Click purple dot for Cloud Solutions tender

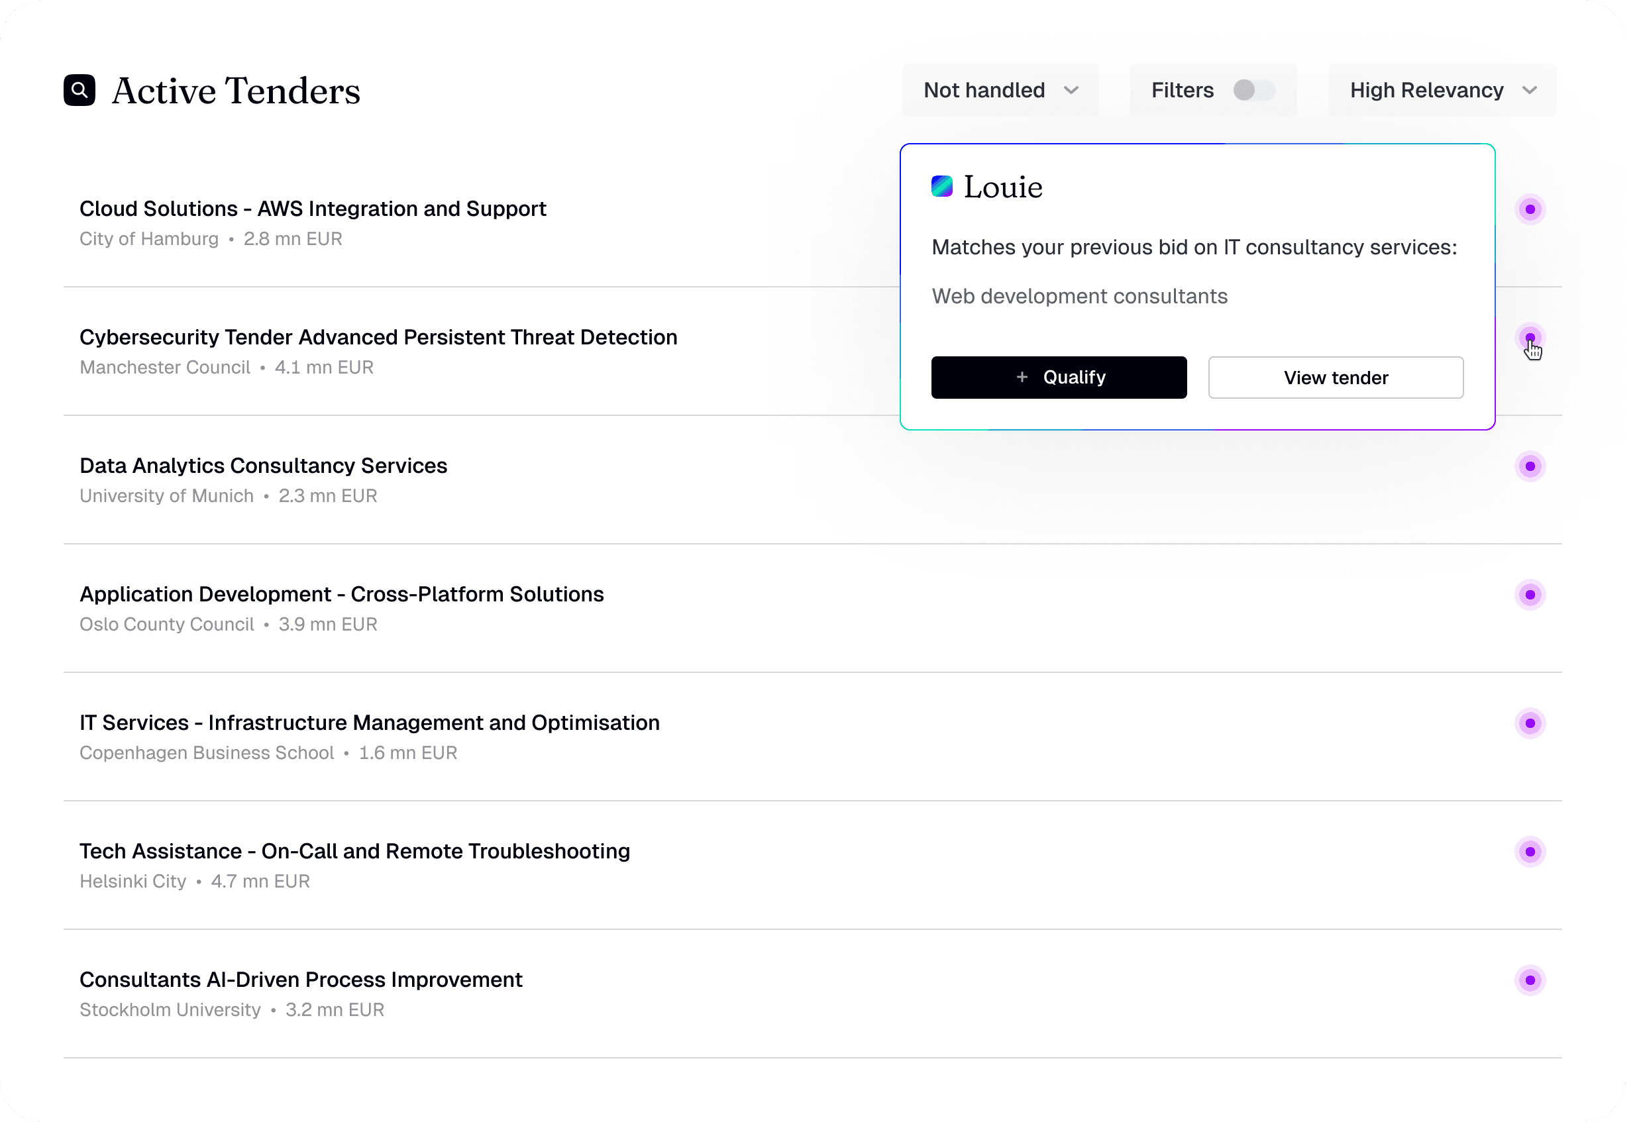[1530, 209]
